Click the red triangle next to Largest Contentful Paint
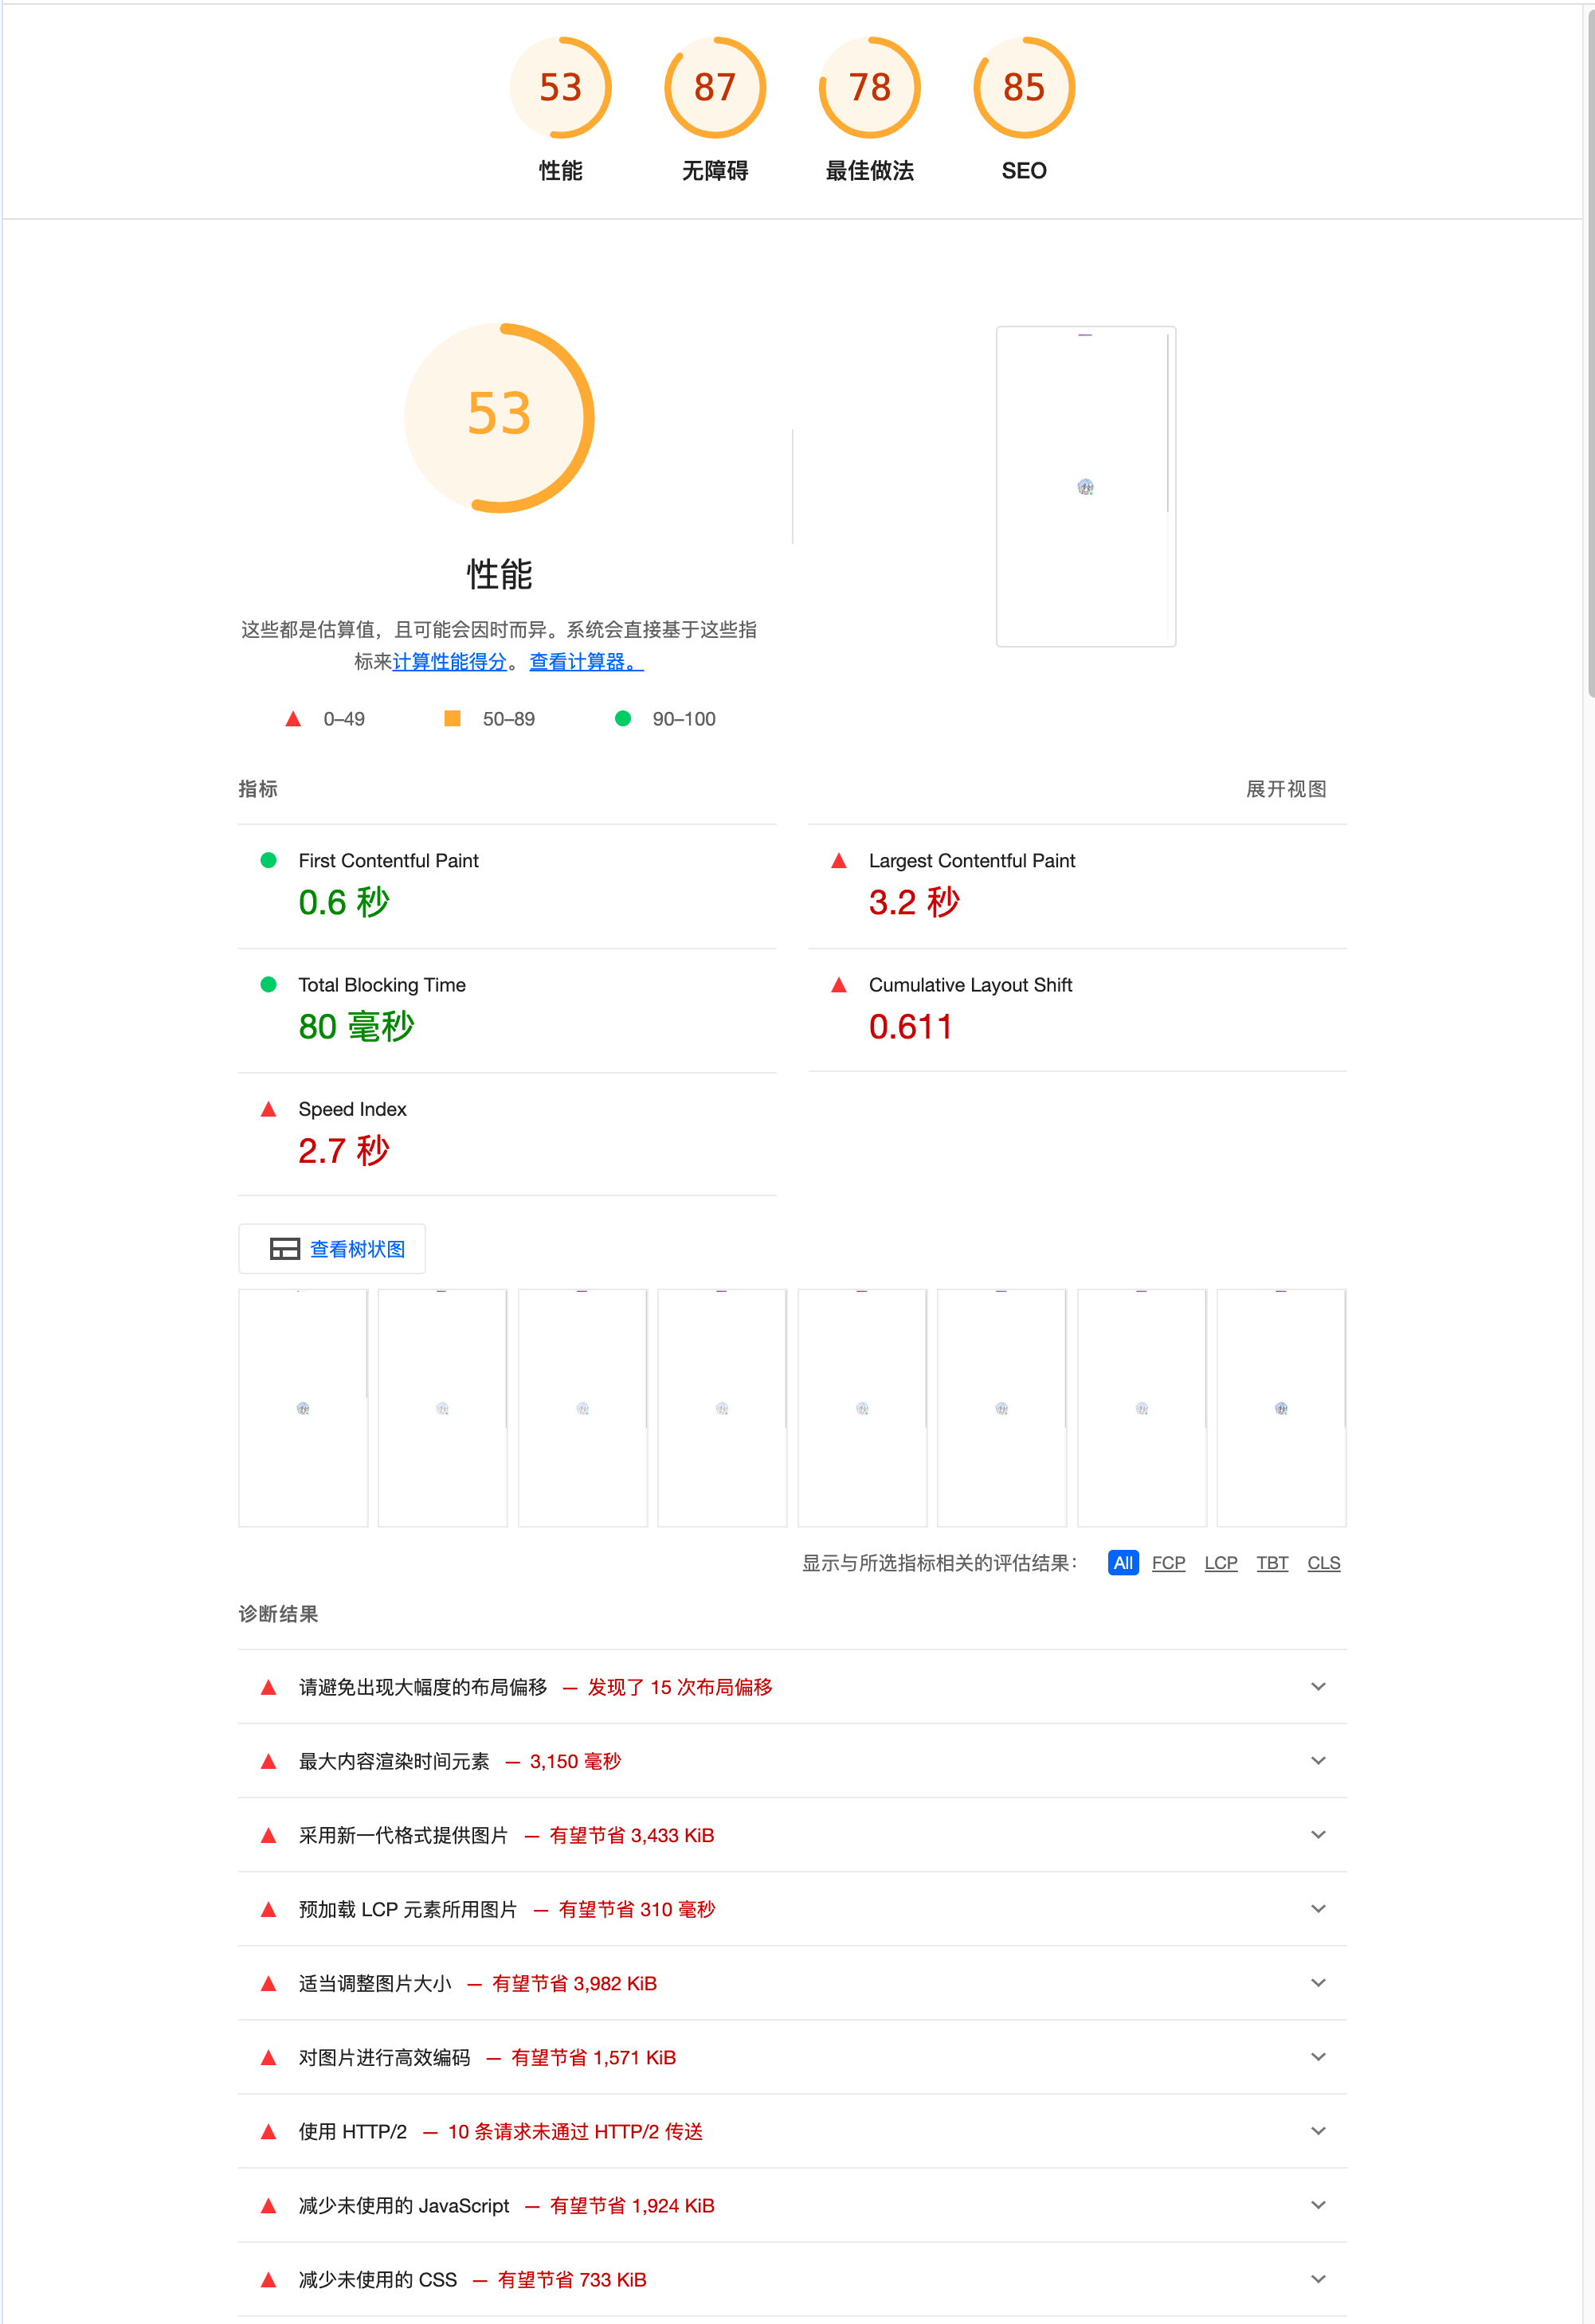Image resolution: width=1595 pixels, height=2324 pixels. tap(838, 861)
